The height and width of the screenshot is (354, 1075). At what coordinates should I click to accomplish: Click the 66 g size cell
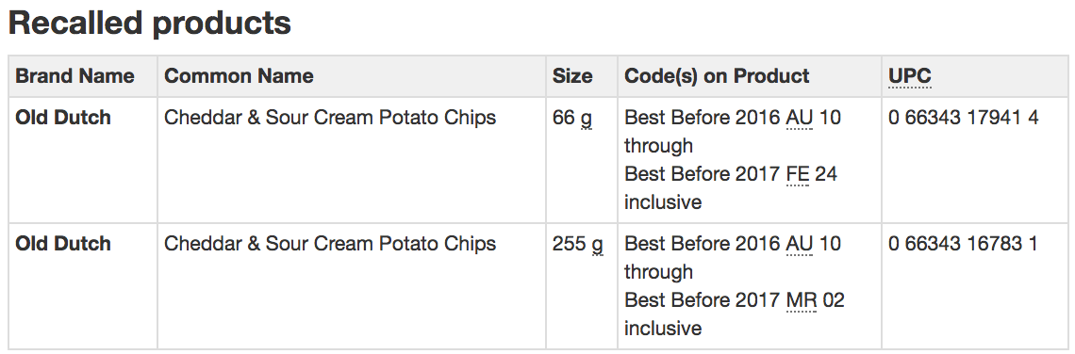pyautogui.click(x=572, y=120)
